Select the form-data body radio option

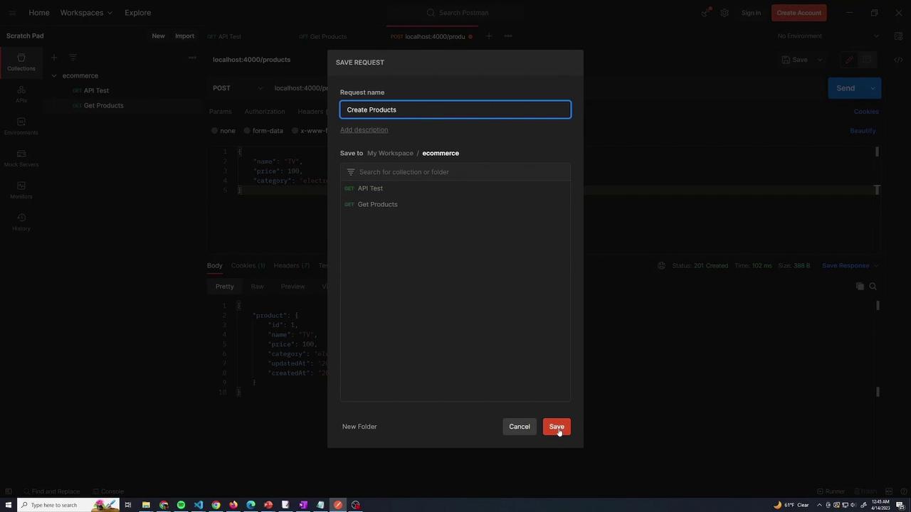[263, 131]
